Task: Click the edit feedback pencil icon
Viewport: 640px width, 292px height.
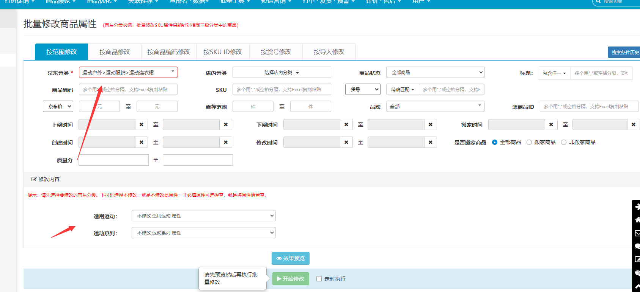Action: click(x=637, y=259)
